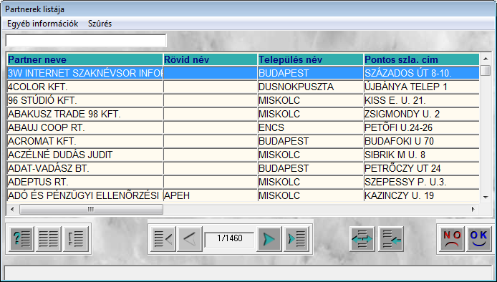Image resolution: width=497 pixels, height=282 pixels.
Task: Select ABAKUSZ TRADE 98 KFT.
Action: (85, 114)
